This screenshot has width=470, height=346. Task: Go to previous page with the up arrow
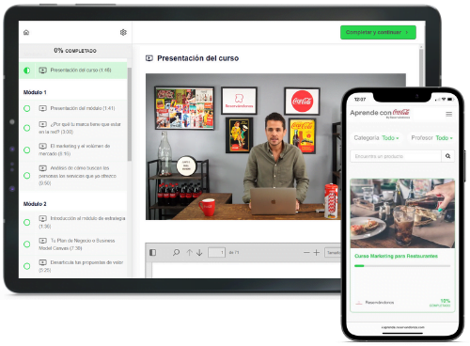189,252
